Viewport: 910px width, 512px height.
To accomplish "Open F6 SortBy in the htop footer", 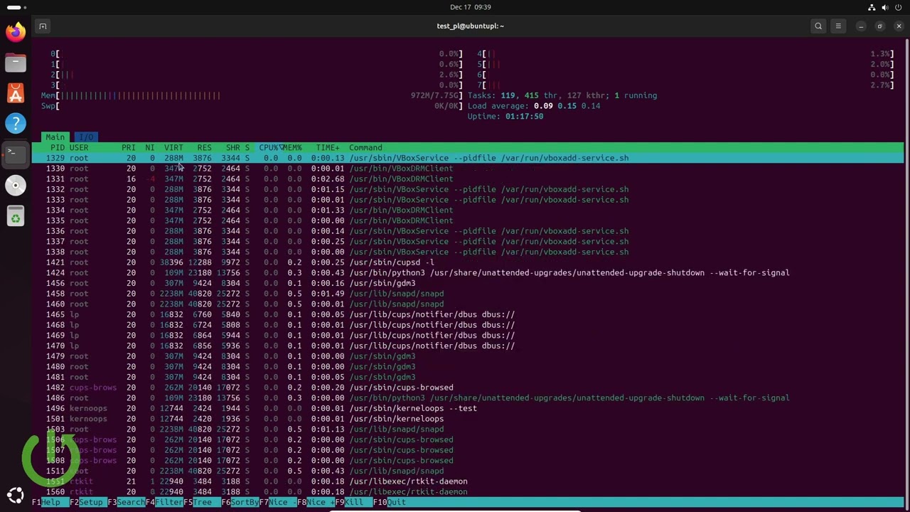I will pos(240,502).
